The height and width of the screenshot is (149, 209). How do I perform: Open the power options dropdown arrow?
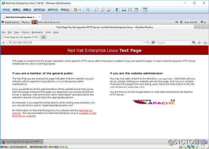tap(80, 9)
